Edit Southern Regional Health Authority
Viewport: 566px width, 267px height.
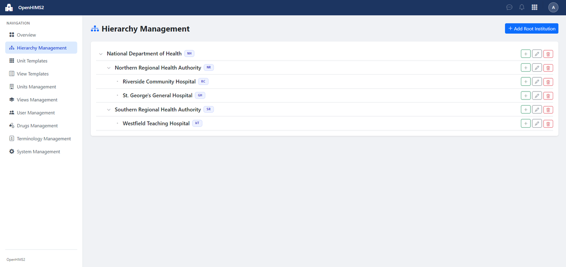537,110
